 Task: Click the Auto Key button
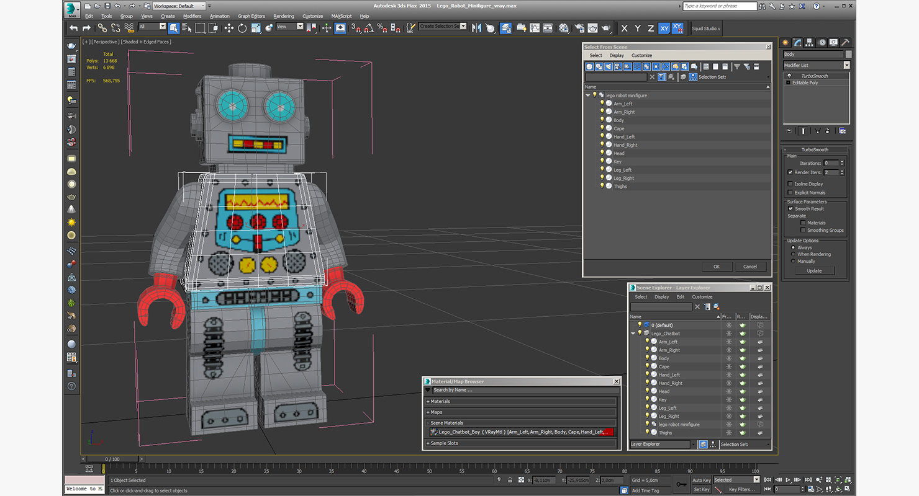coord(701,480)
